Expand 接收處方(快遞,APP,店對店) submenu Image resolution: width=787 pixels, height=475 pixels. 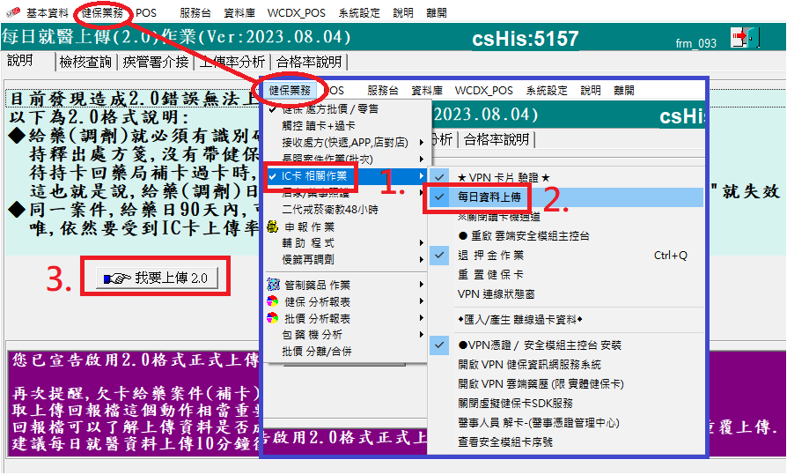422,143
